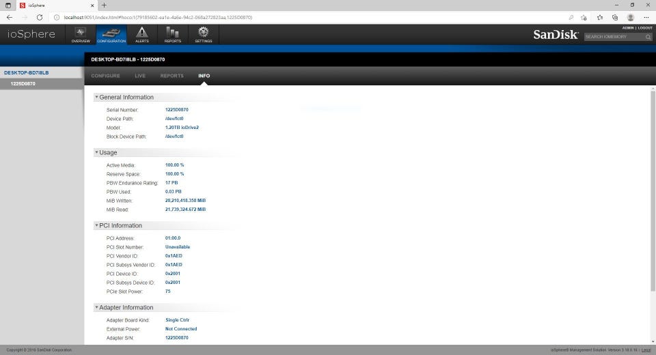Open the Legal link in footer
This screenshot has height=355, width=656.
point(646,350)
